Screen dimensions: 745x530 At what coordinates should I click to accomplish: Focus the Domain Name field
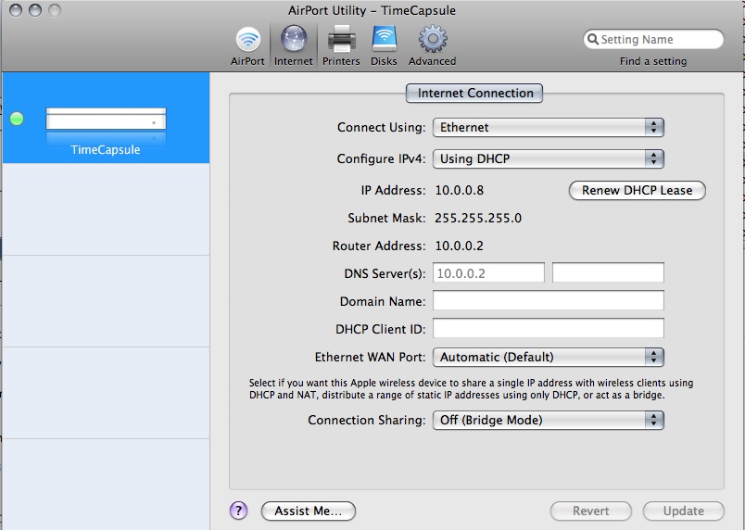point(549,300)
